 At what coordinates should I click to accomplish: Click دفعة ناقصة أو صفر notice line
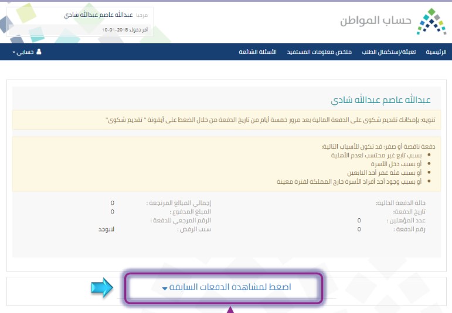point(379,146)
